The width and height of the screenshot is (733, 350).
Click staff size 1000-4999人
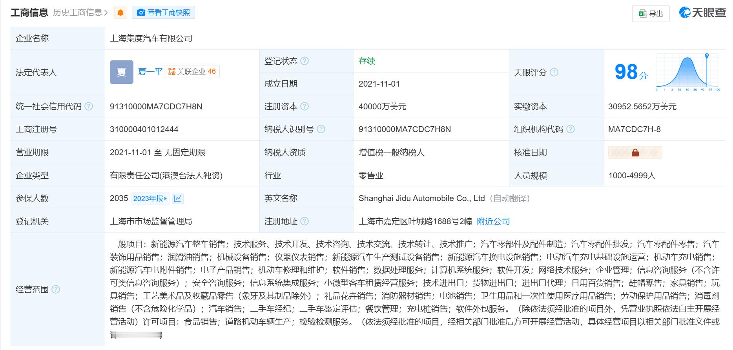point(632,175)
